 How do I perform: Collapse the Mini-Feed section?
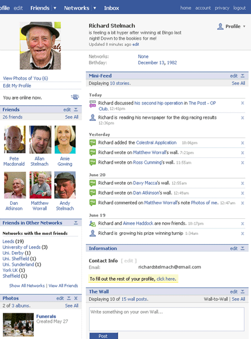click(x=243, y=76)
